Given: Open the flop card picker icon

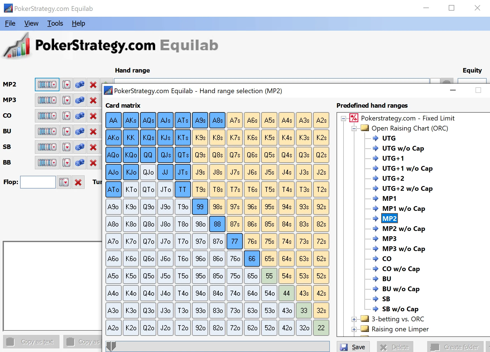Looking at the screenshot, I should [64, 182].
